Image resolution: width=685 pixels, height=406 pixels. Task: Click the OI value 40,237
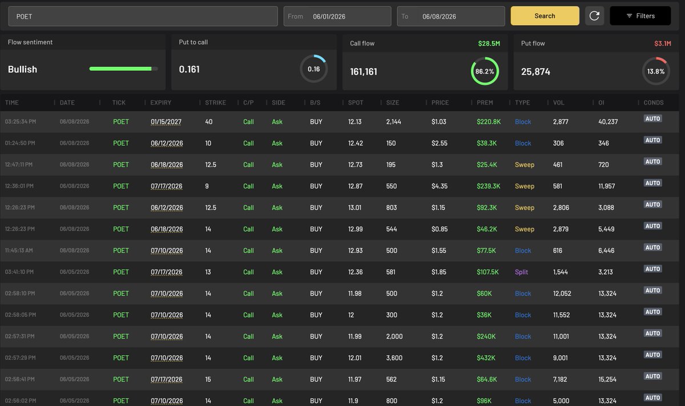(x=608, y=122)
